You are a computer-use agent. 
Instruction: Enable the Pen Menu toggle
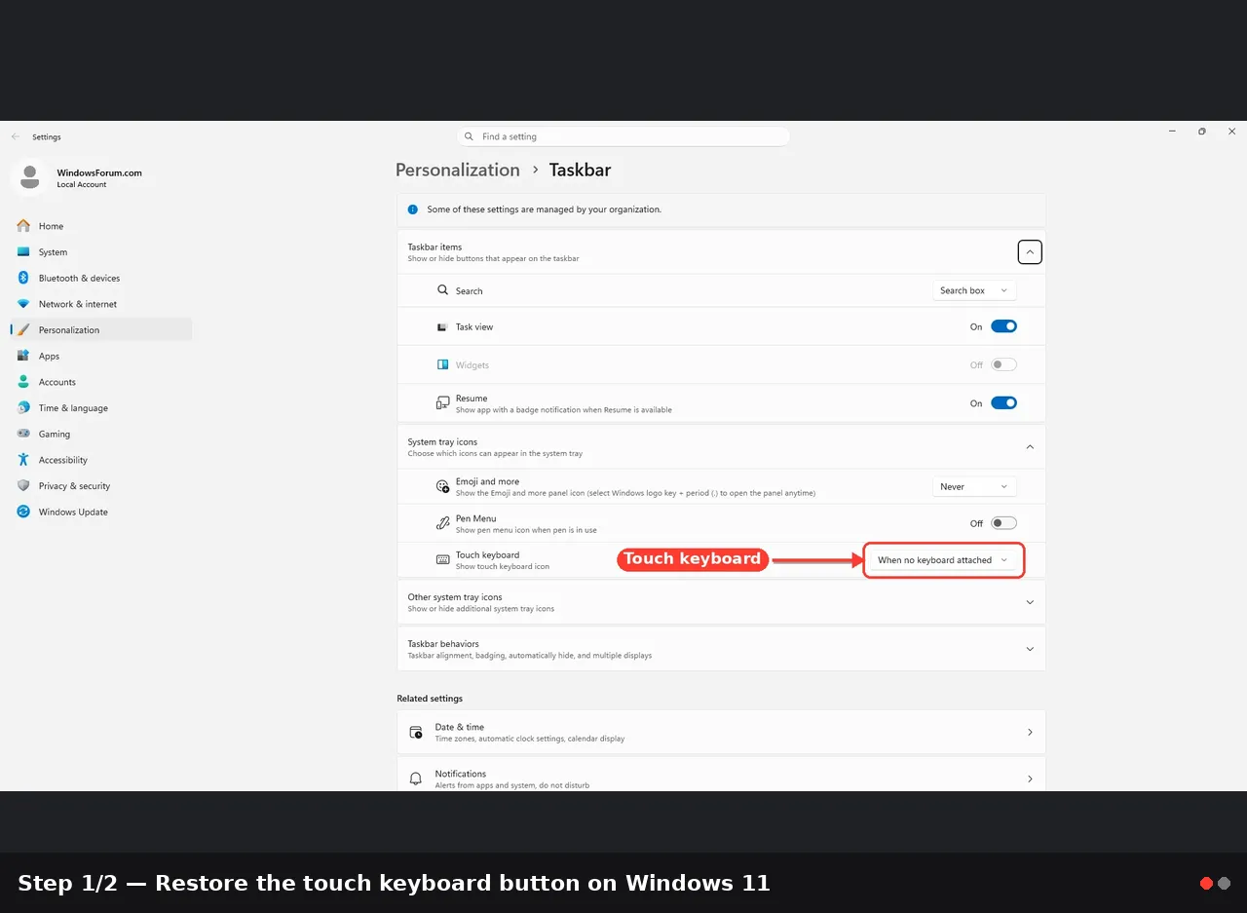click(1003, 523)
